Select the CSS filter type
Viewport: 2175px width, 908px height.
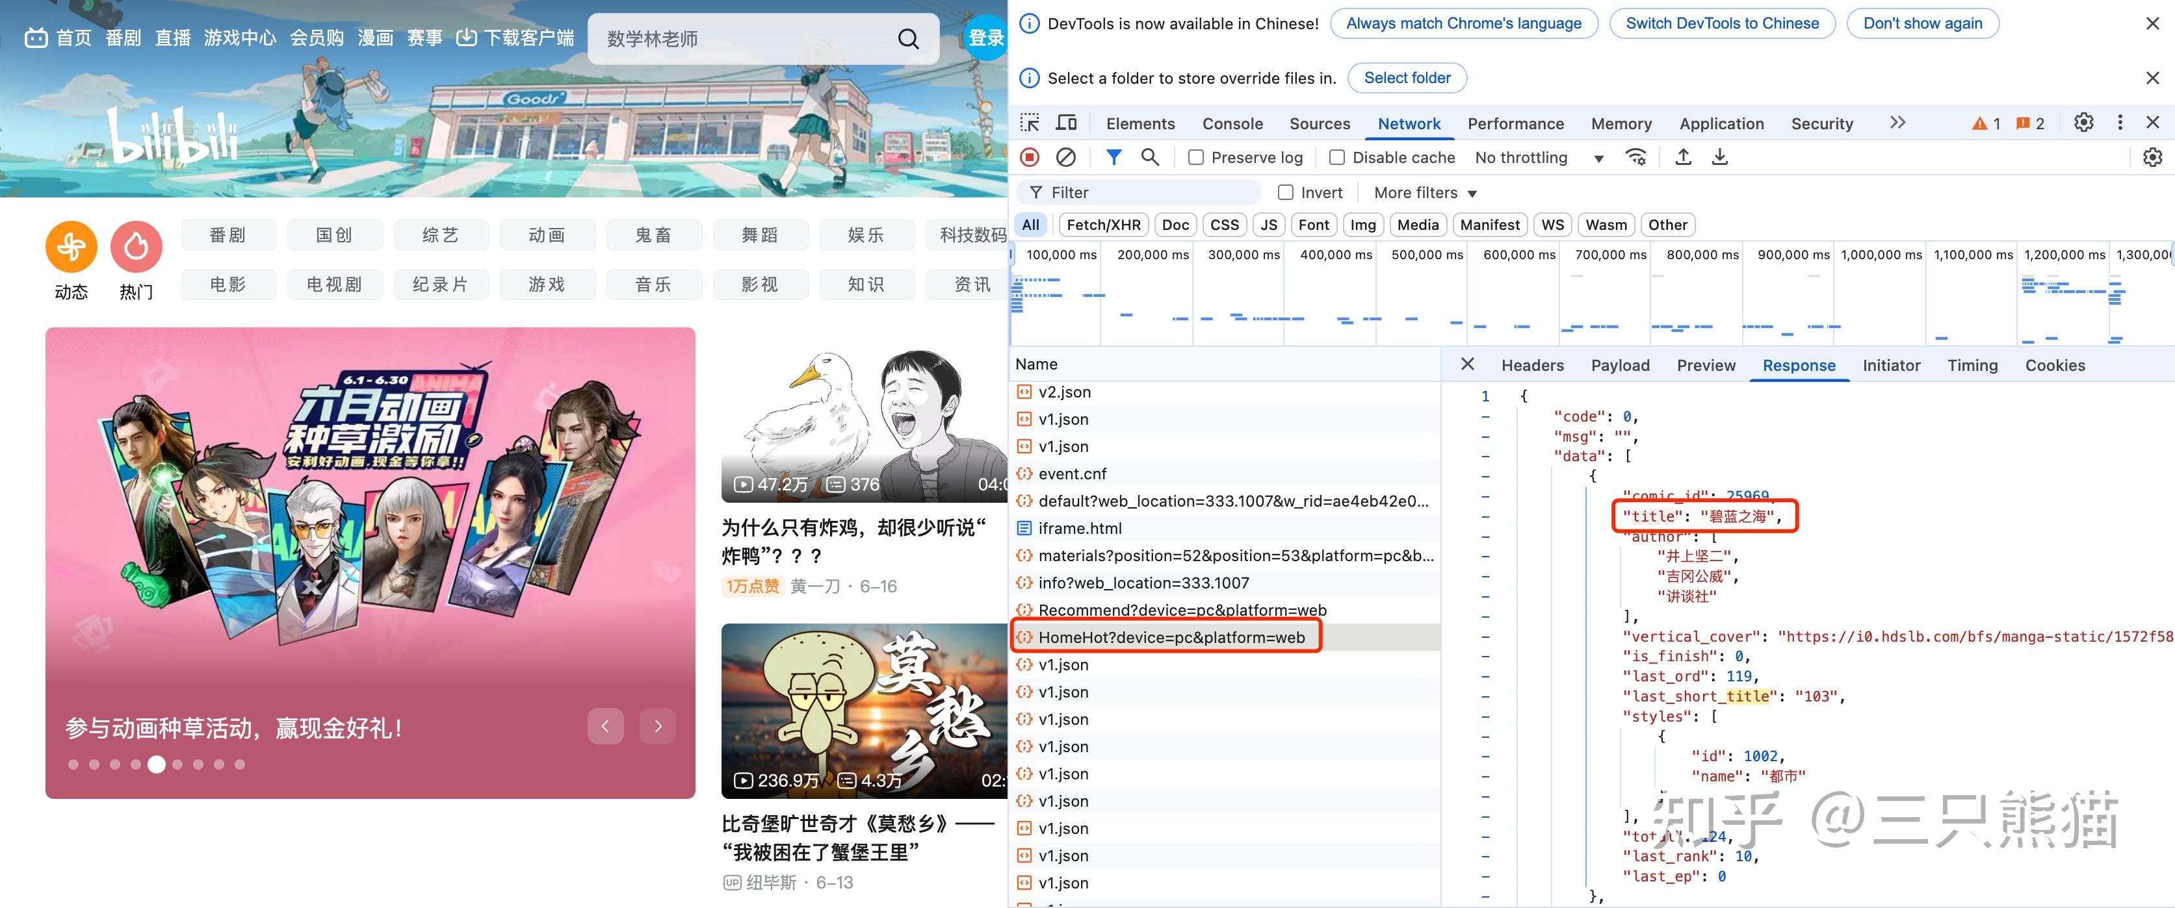coord(1224,225)
